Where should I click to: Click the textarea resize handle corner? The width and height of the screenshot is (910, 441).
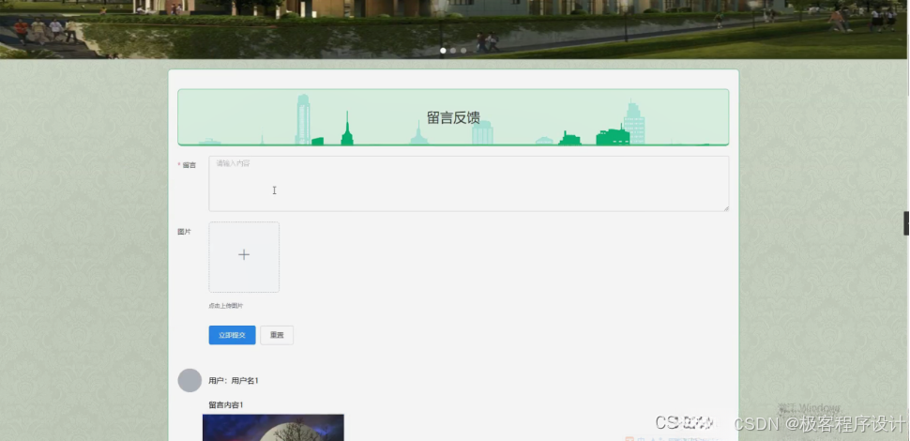(726, 208)
